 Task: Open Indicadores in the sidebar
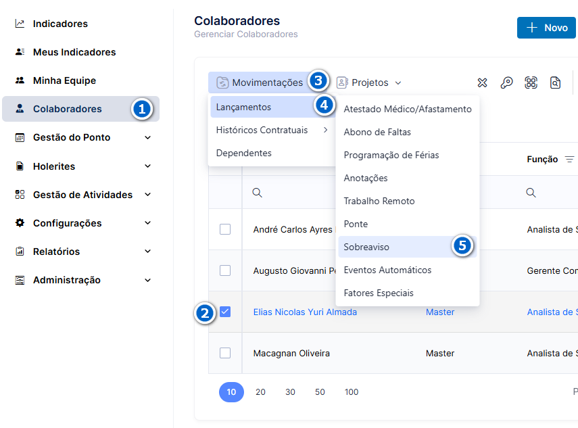(60, 24)
